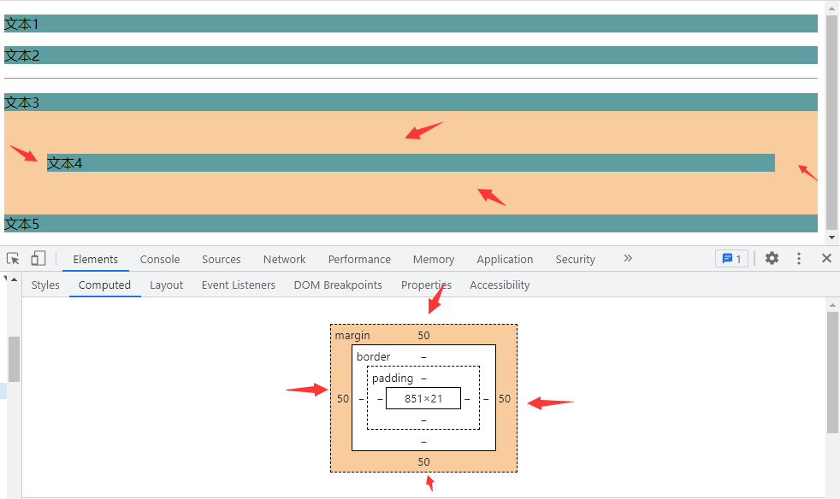
Task: Close the DevTools panel
Action: pos(826,259)
